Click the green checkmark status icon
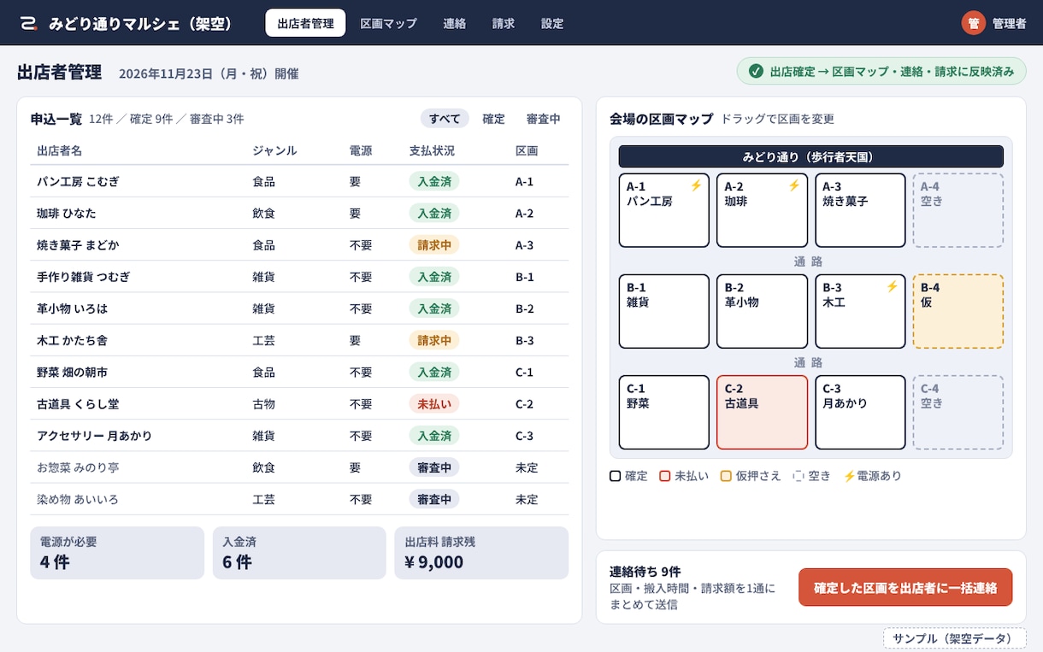Viewport: 1043px width, 652px height. [756, 72]
